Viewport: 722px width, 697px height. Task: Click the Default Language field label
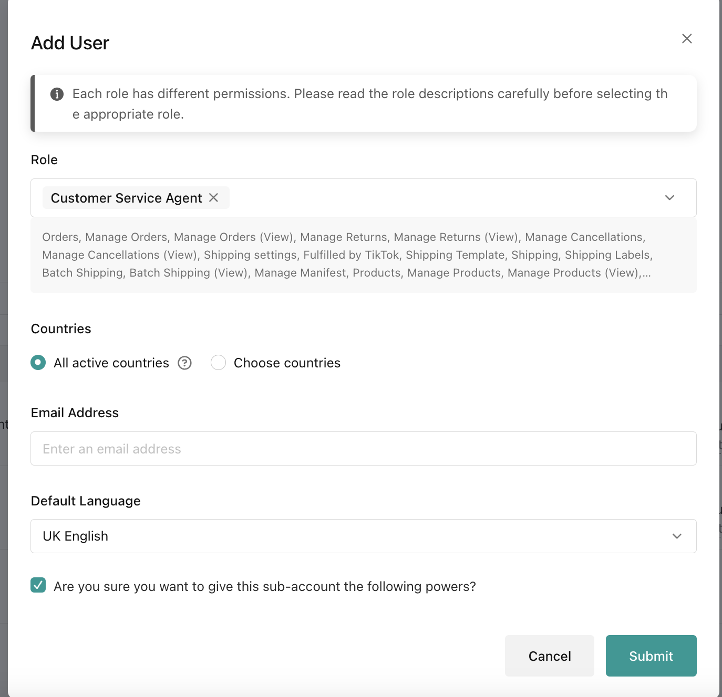[x=86, y=501]
